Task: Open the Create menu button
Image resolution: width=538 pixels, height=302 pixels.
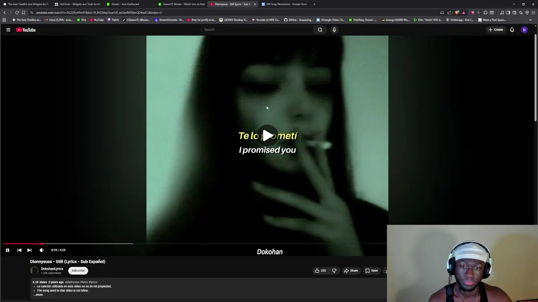Action: (x=496, y=30)
